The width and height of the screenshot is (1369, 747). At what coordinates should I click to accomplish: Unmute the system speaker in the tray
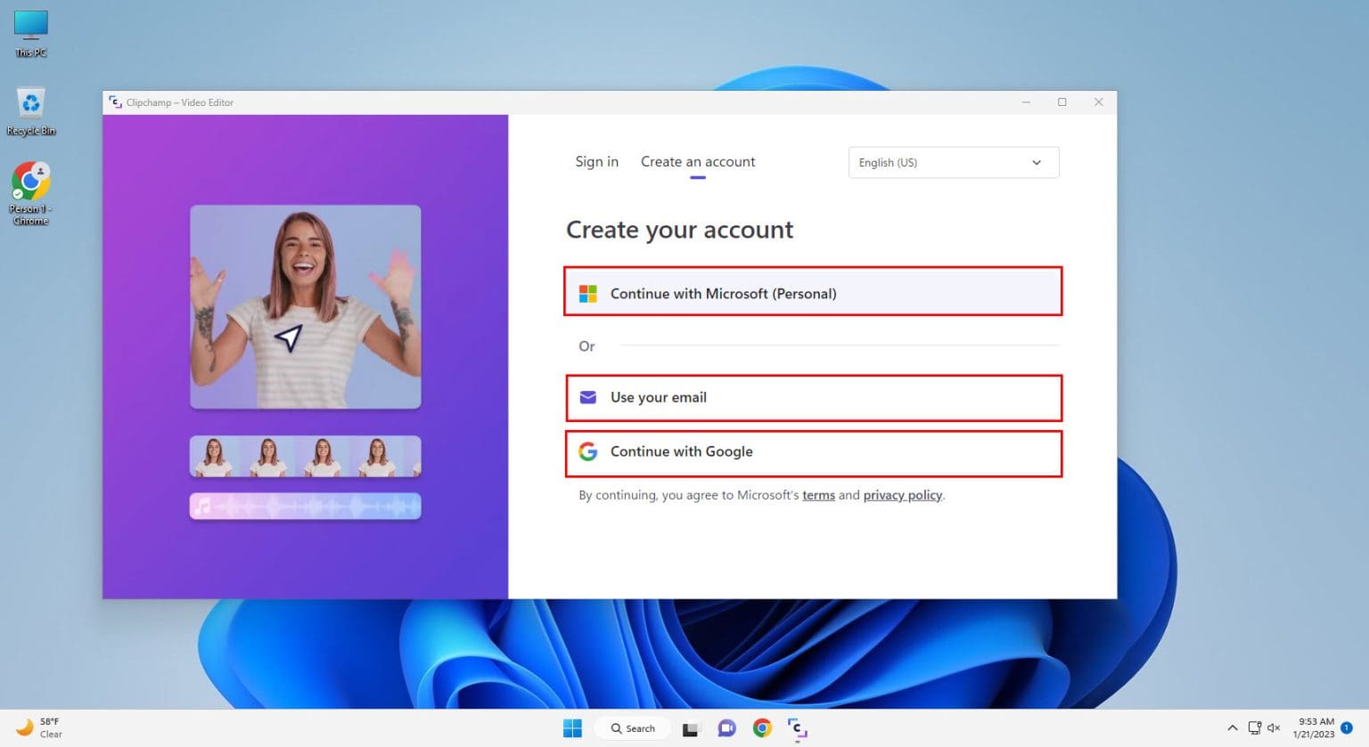1274,727
